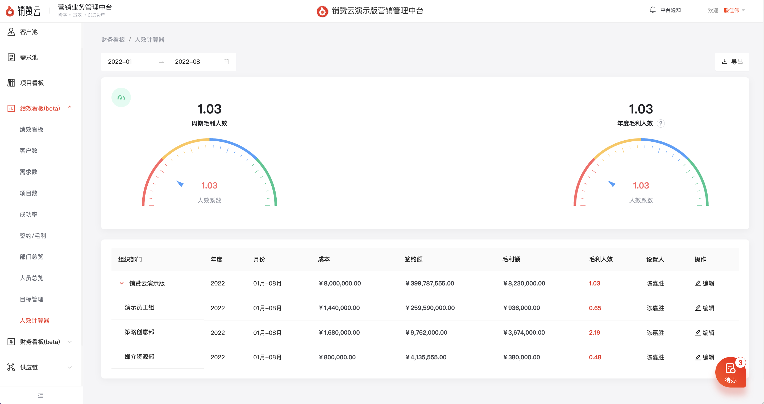The height and width of the screenshot is (404, 764).
Task: Click the 毛利人效 column header
Action: click(x=601, y=259)
